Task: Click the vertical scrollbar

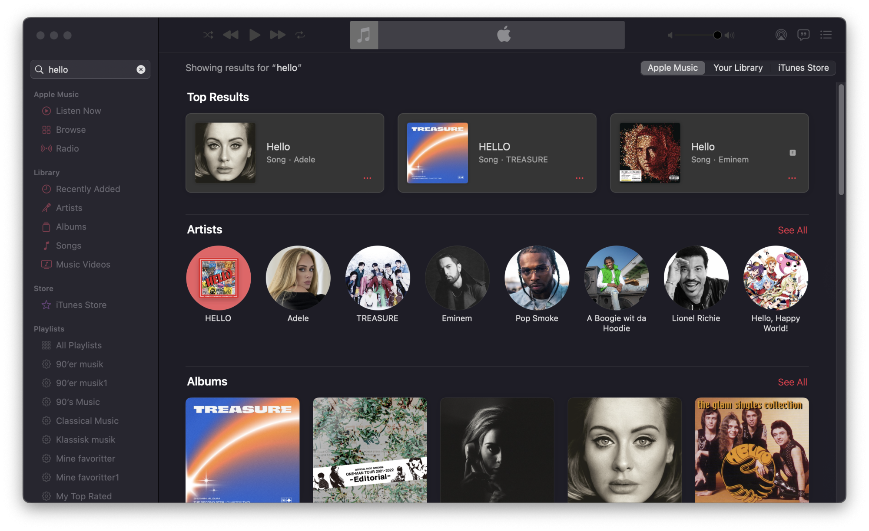Action: point(841,139)
